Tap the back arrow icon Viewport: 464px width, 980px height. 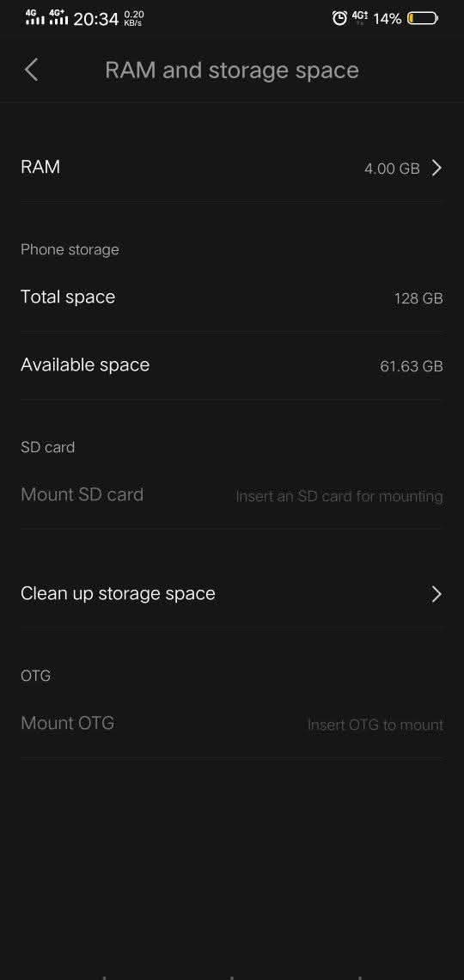coord(31,70)
